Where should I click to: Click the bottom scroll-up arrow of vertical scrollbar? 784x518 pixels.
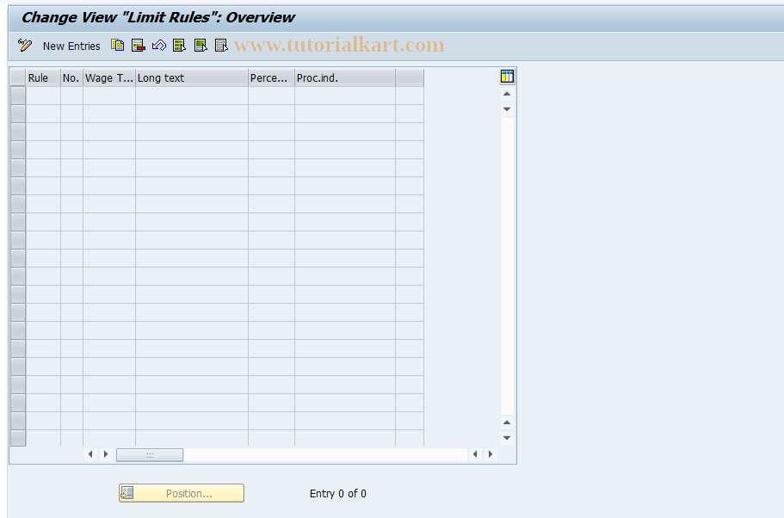507,423
